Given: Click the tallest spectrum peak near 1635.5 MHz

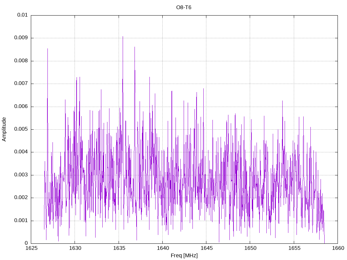Looking at the screenshot, I should coord(123,37).
